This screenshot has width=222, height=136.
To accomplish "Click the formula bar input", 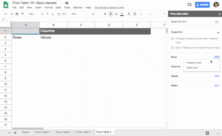I will click(87, 20).
